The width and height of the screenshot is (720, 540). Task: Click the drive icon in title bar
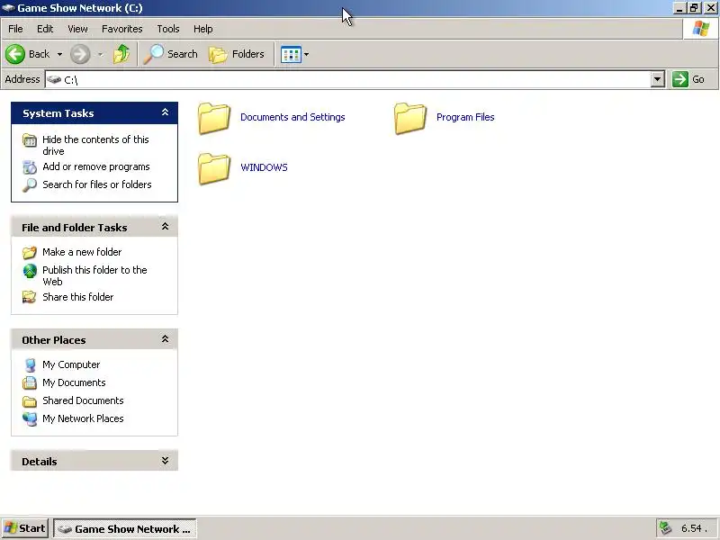pyautogui.click(x=8, y=8)
